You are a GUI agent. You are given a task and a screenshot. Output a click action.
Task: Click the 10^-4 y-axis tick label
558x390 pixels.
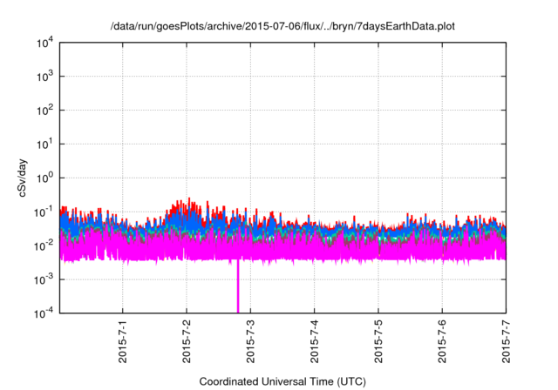click(x=44, y=313)
